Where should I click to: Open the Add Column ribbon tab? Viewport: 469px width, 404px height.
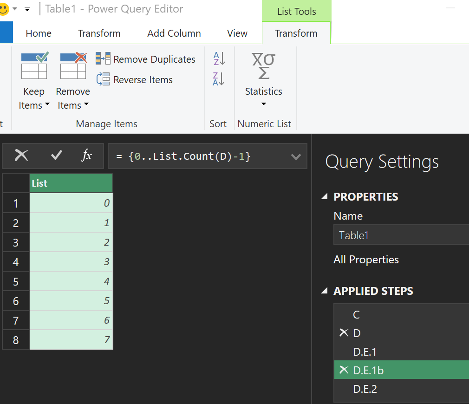pos(174,33)
